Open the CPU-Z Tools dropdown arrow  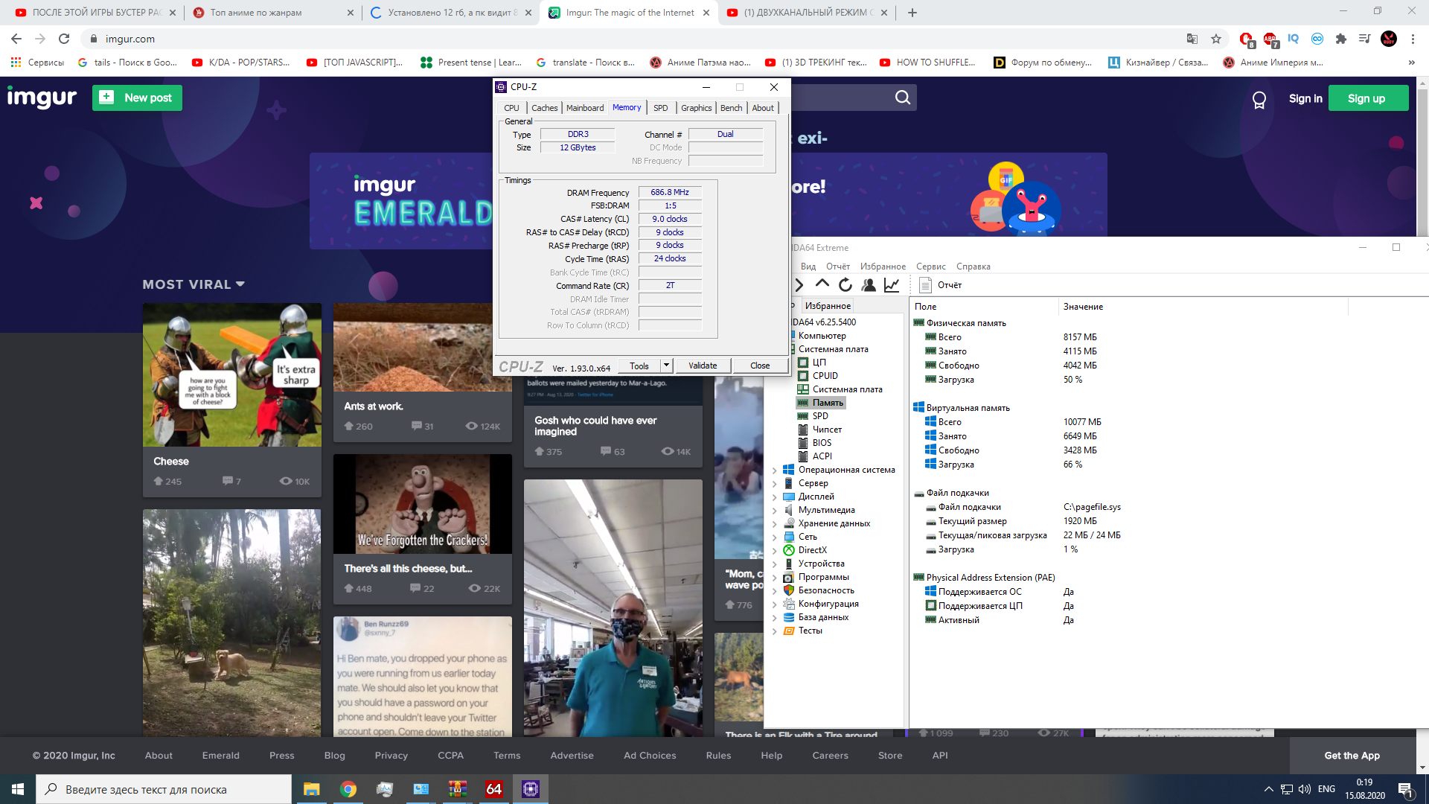tap(667, 366)
